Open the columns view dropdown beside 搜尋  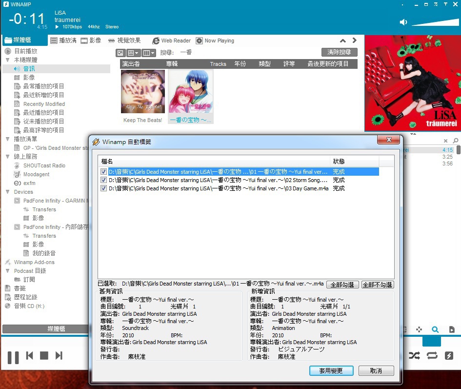[x=149, y=53]
